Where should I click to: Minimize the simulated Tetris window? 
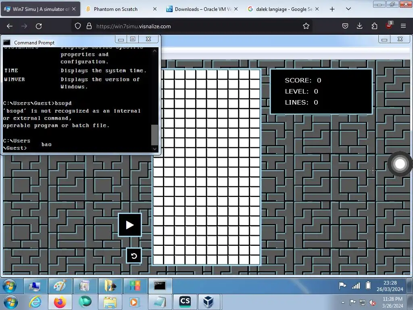pyautogui.click(x=384, y=39)
